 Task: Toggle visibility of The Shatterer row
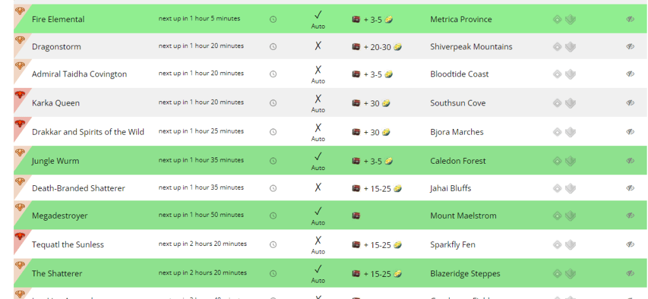pos(630,274)
